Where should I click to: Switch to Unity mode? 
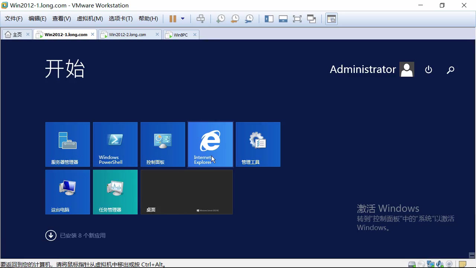pos(311,19)
